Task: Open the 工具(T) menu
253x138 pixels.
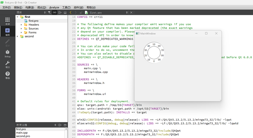Action: 66,7
